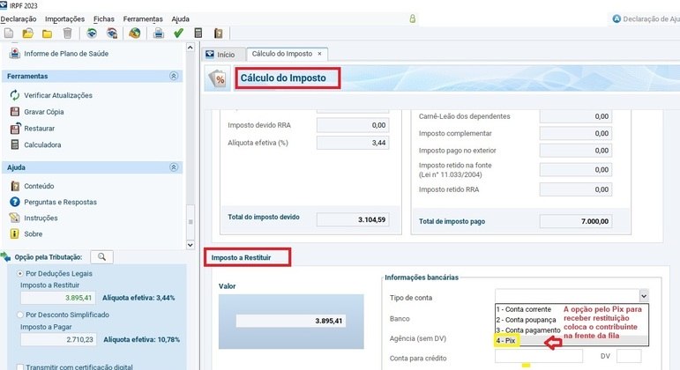The image size is (680, 370).
Task: Click the help book icon in toolbar
Action: pyautogui.click(x=219, y=33)
